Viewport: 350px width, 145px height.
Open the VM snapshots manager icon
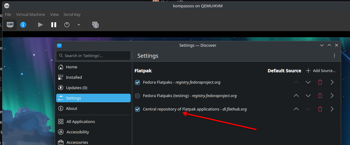coord(95,25)
